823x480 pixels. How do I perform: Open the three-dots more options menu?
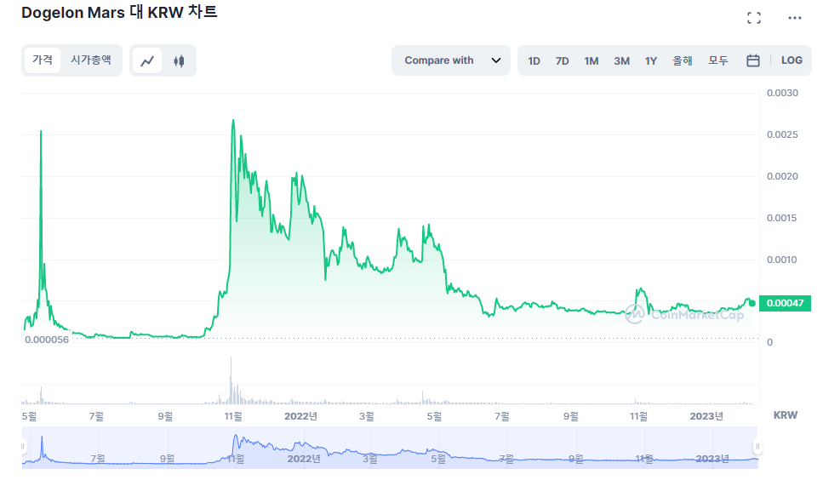coord(795,18)
